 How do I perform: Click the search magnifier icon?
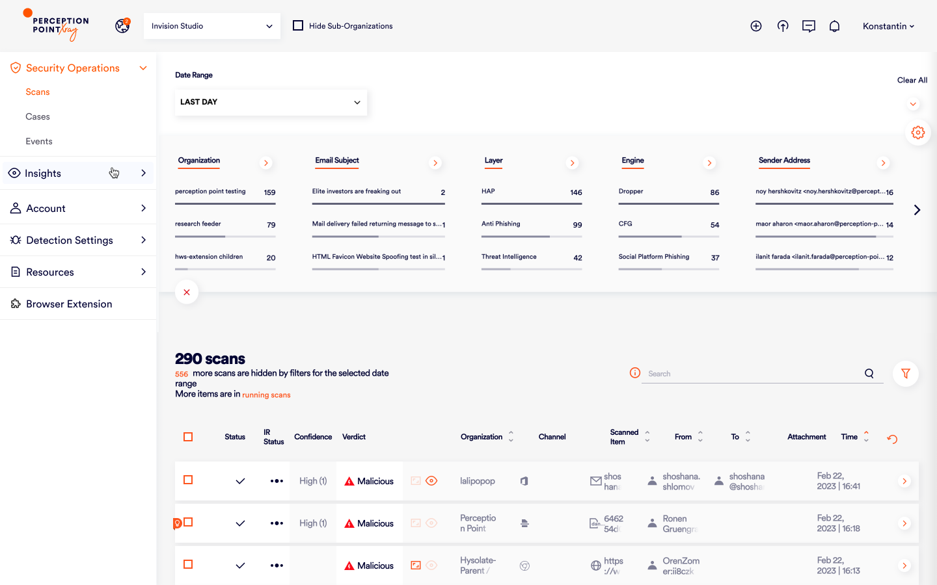[869, 374]
